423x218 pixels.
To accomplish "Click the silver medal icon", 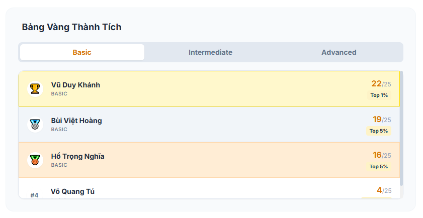I will coord(35,125).
